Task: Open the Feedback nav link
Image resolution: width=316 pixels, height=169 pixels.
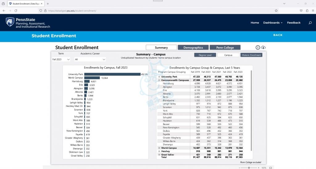Action: tap(294, 23)
